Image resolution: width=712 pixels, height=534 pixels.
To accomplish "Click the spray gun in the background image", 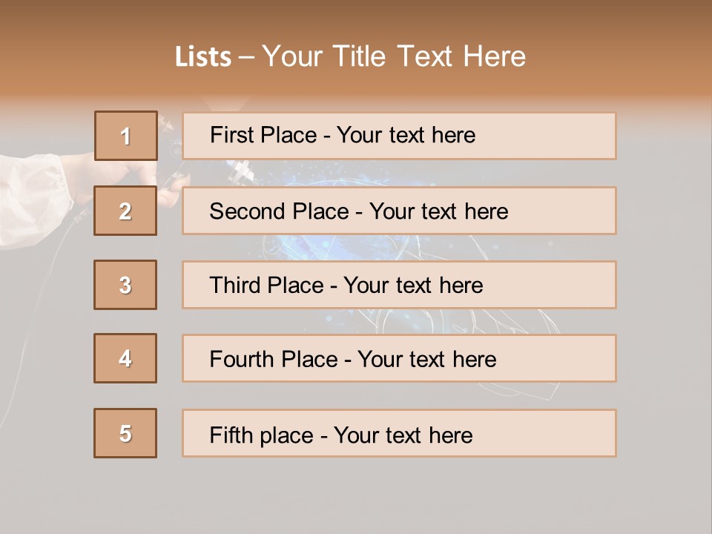I will (x=169, y=172).
